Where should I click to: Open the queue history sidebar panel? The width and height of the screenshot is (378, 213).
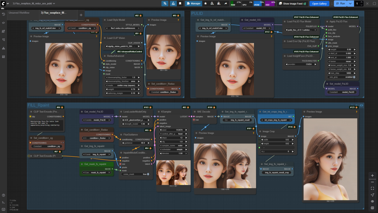(3, 14)
